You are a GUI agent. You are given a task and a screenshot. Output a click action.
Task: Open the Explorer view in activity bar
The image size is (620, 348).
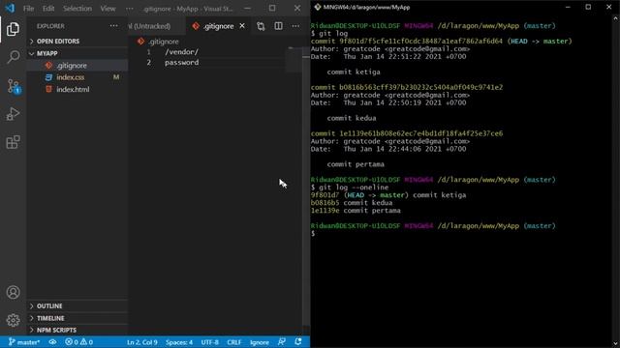pyautogui.click(x=13, y=30)
